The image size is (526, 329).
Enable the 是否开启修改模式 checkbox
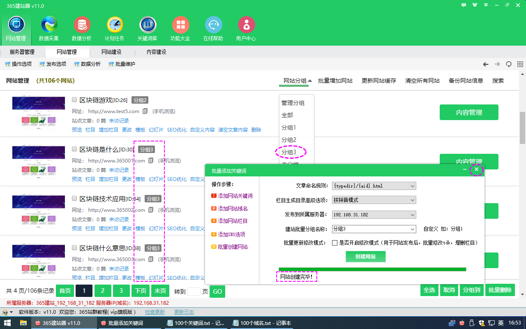point(335,243)
